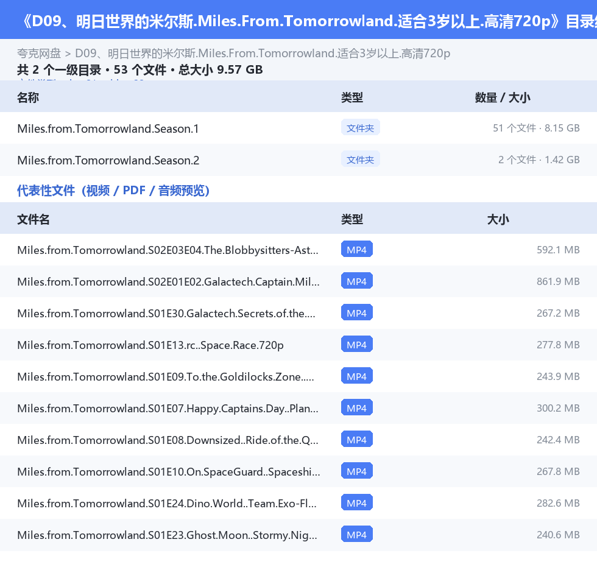Click the 代表性文件 section heading
The width and height of the screenshot is (597, 570).
tap(113, 190)
